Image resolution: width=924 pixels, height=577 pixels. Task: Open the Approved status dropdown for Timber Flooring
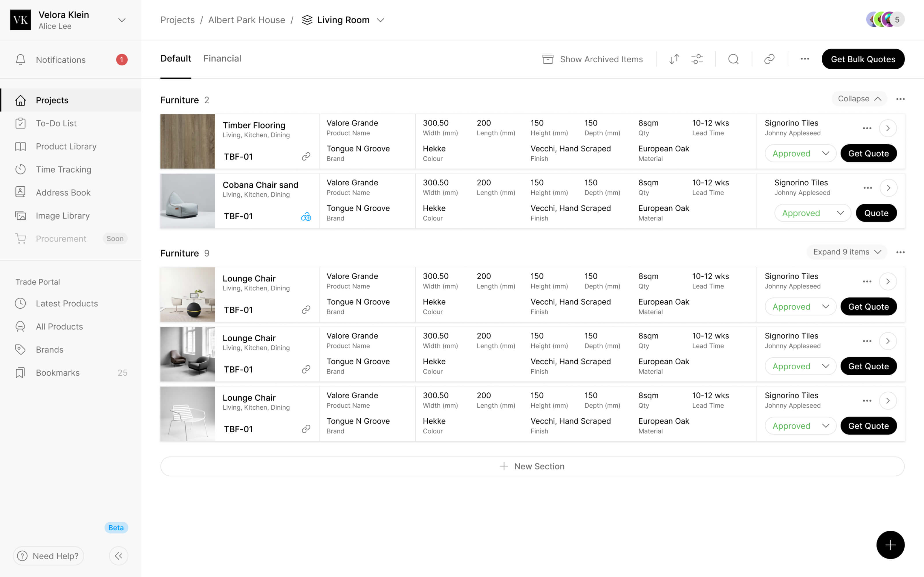pyautogui.click(x=800, y=153)
